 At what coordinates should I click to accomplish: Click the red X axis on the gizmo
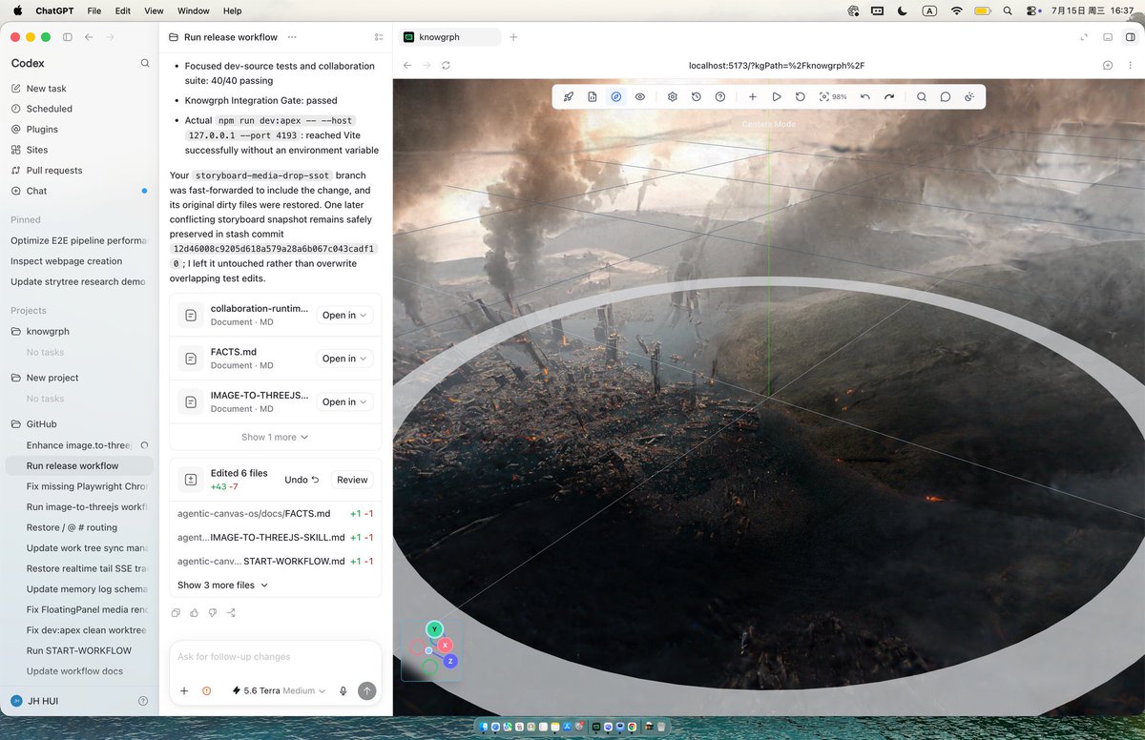[445, 646]
